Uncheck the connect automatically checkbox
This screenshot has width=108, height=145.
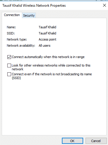coord(9,57)
